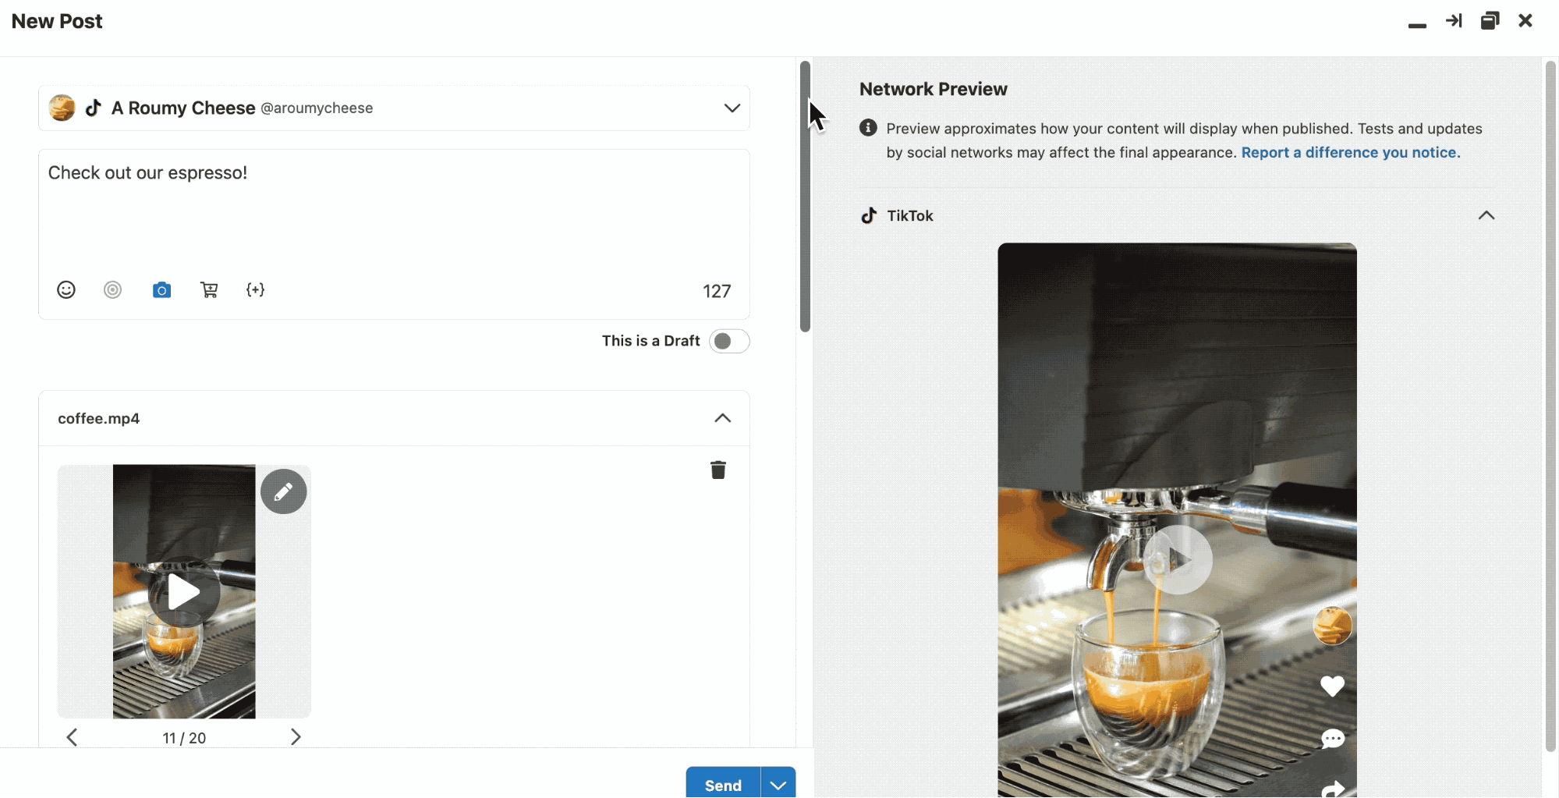Viewport: 1559px width, 798px height.
Task: Open the emoji picker
Action: point(66,290)
